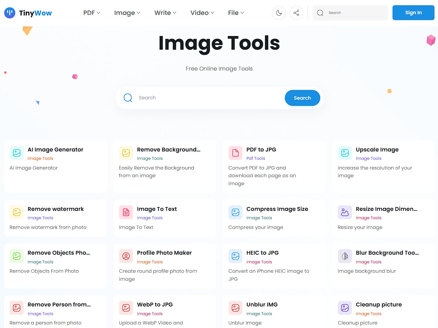Viewport: 438px width, 328px height.
Task: Open the share icon in the header
Action: (296, 13)
